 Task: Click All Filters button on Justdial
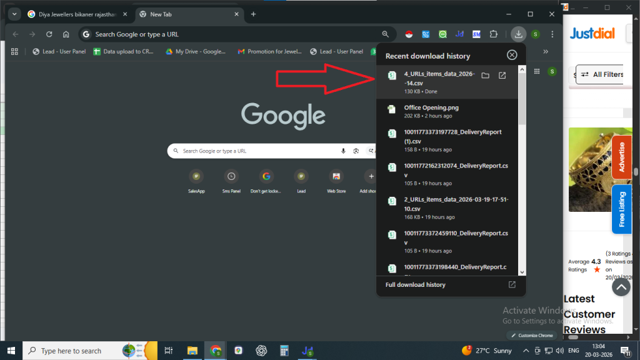pyautogui.click(x=601, y=74)
